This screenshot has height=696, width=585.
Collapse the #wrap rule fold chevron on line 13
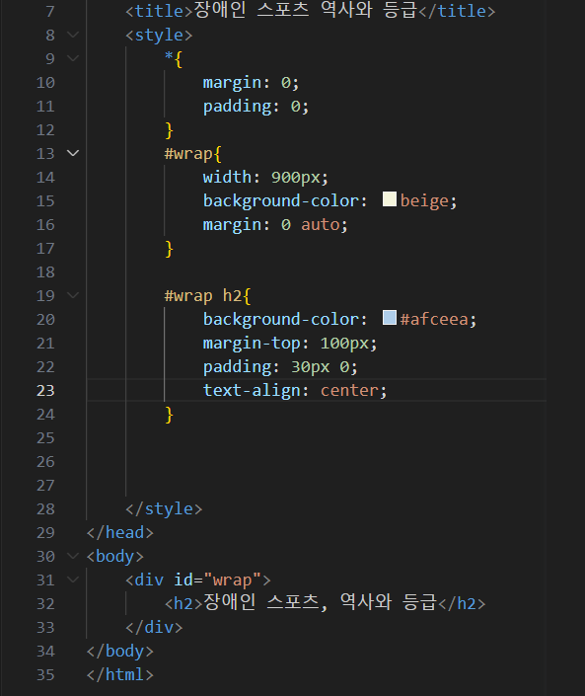pos(73,153)
